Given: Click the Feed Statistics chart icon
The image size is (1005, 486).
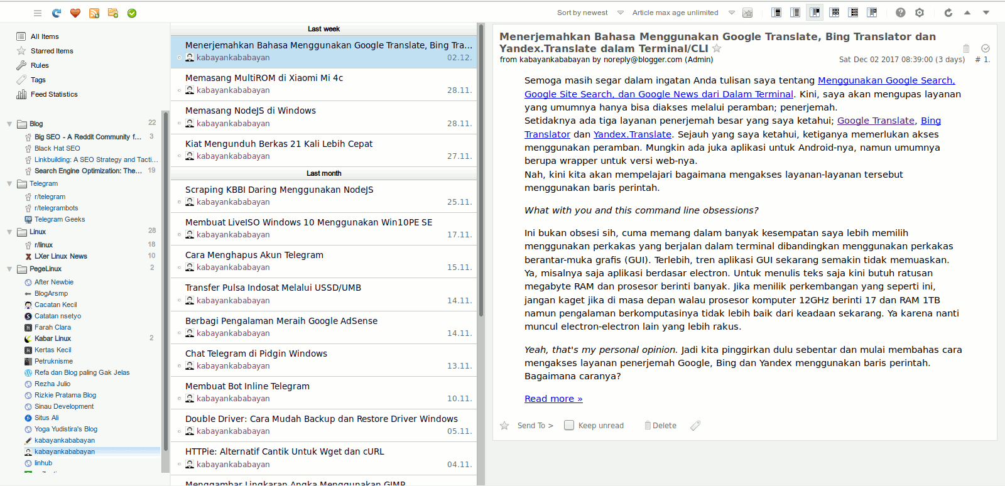Looking at the screenshot, I should [21, 94].
